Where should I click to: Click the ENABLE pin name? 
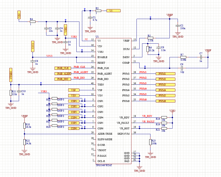tap(102, 57)
